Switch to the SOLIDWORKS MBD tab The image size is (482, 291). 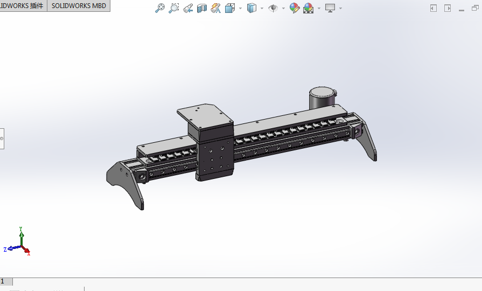[x=79, y=6]
